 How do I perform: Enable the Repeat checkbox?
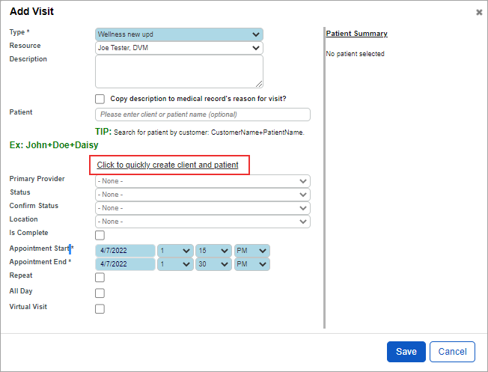[100, 278]
